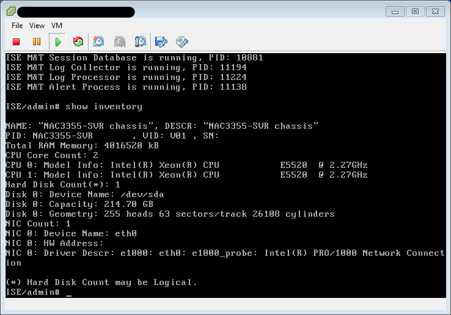Click the 'ISE M&T Log Collector' status line
Screen dimensions: 451x315
pyautogui.click(x=127, y=68)
